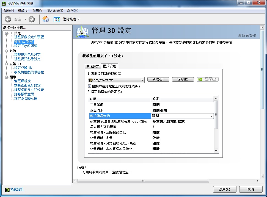The height and width of the screenshot is (197, 267).
Task: Open the 執行緒最佳化 setting dropdown
Action: pyautogui.click(x=211, y=116)
